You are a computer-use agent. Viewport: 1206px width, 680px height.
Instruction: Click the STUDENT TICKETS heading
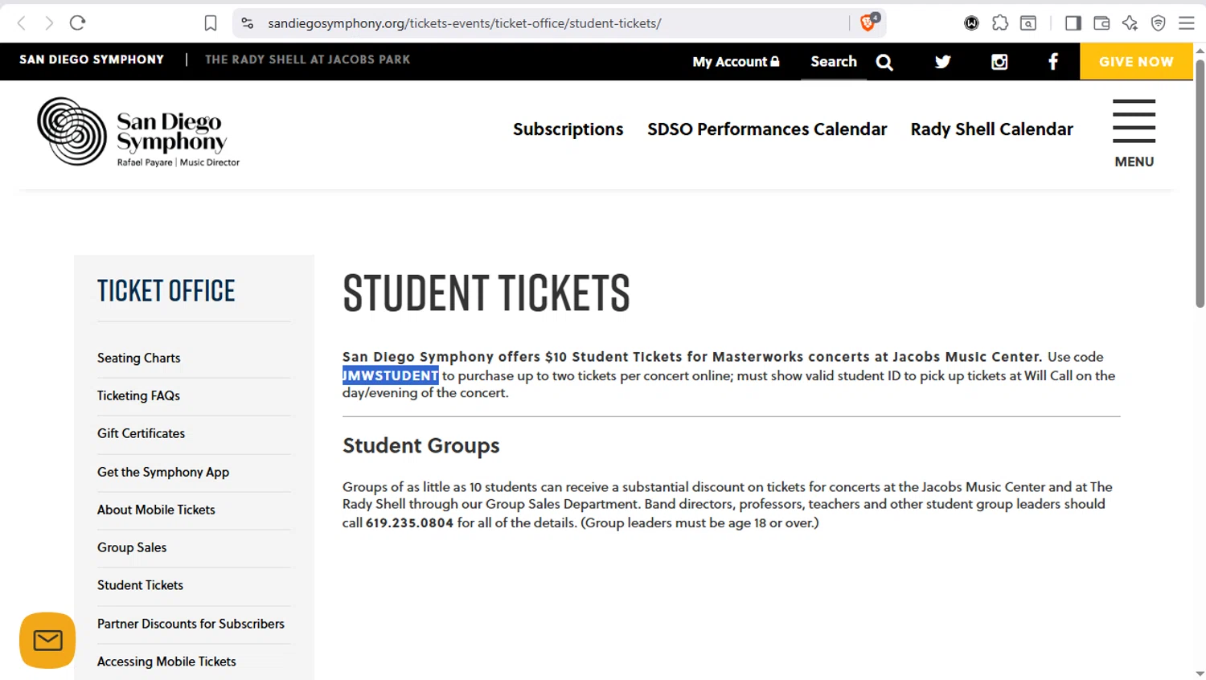[486, 293]
